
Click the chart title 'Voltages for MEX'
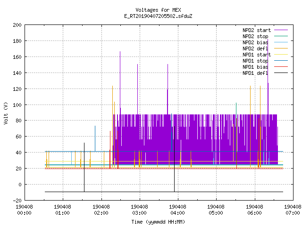click(158, 10)
